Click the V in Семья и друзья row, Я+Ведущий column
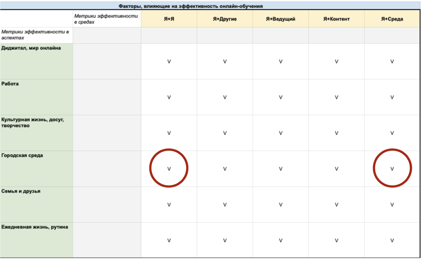Viewport: 421px width, 259px height. pos(281,205)
